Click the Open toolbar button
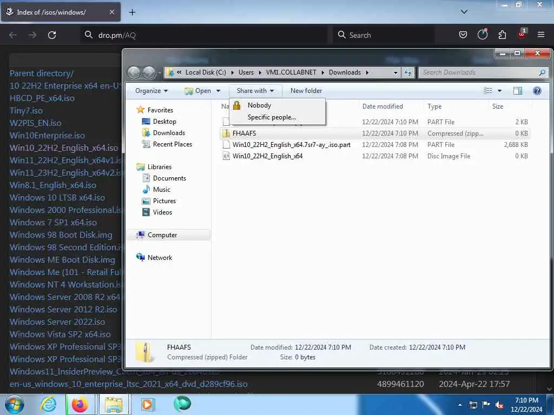 point(198,91)
